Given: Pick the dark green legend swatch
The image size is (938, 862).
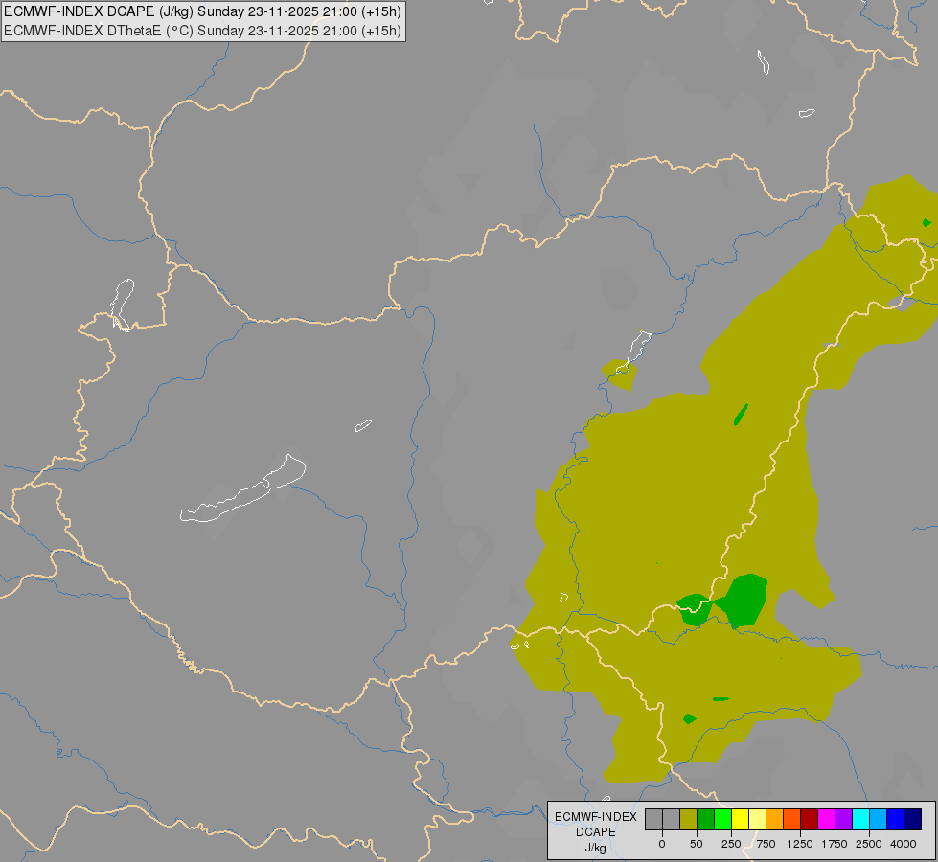Looking at the screenshot, I should (x=706, y=820).
